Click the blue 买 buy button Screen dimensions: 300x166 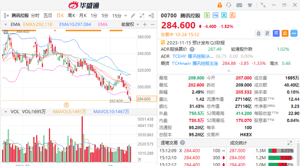(276, 34)
